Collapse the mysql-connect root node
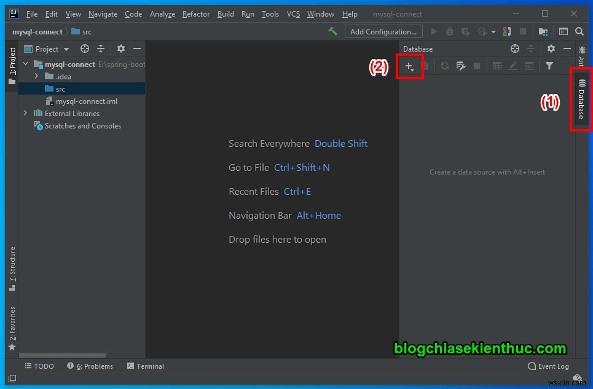Image resolution: width=593 pixels, height=389 pixels. tap(25, 64)
